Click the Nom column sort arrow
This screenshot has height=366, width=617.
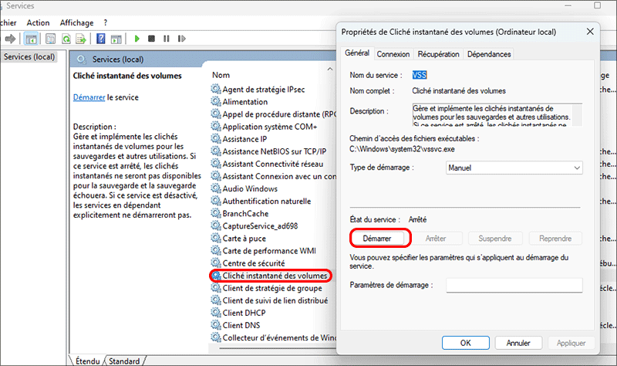pos(330,69)
